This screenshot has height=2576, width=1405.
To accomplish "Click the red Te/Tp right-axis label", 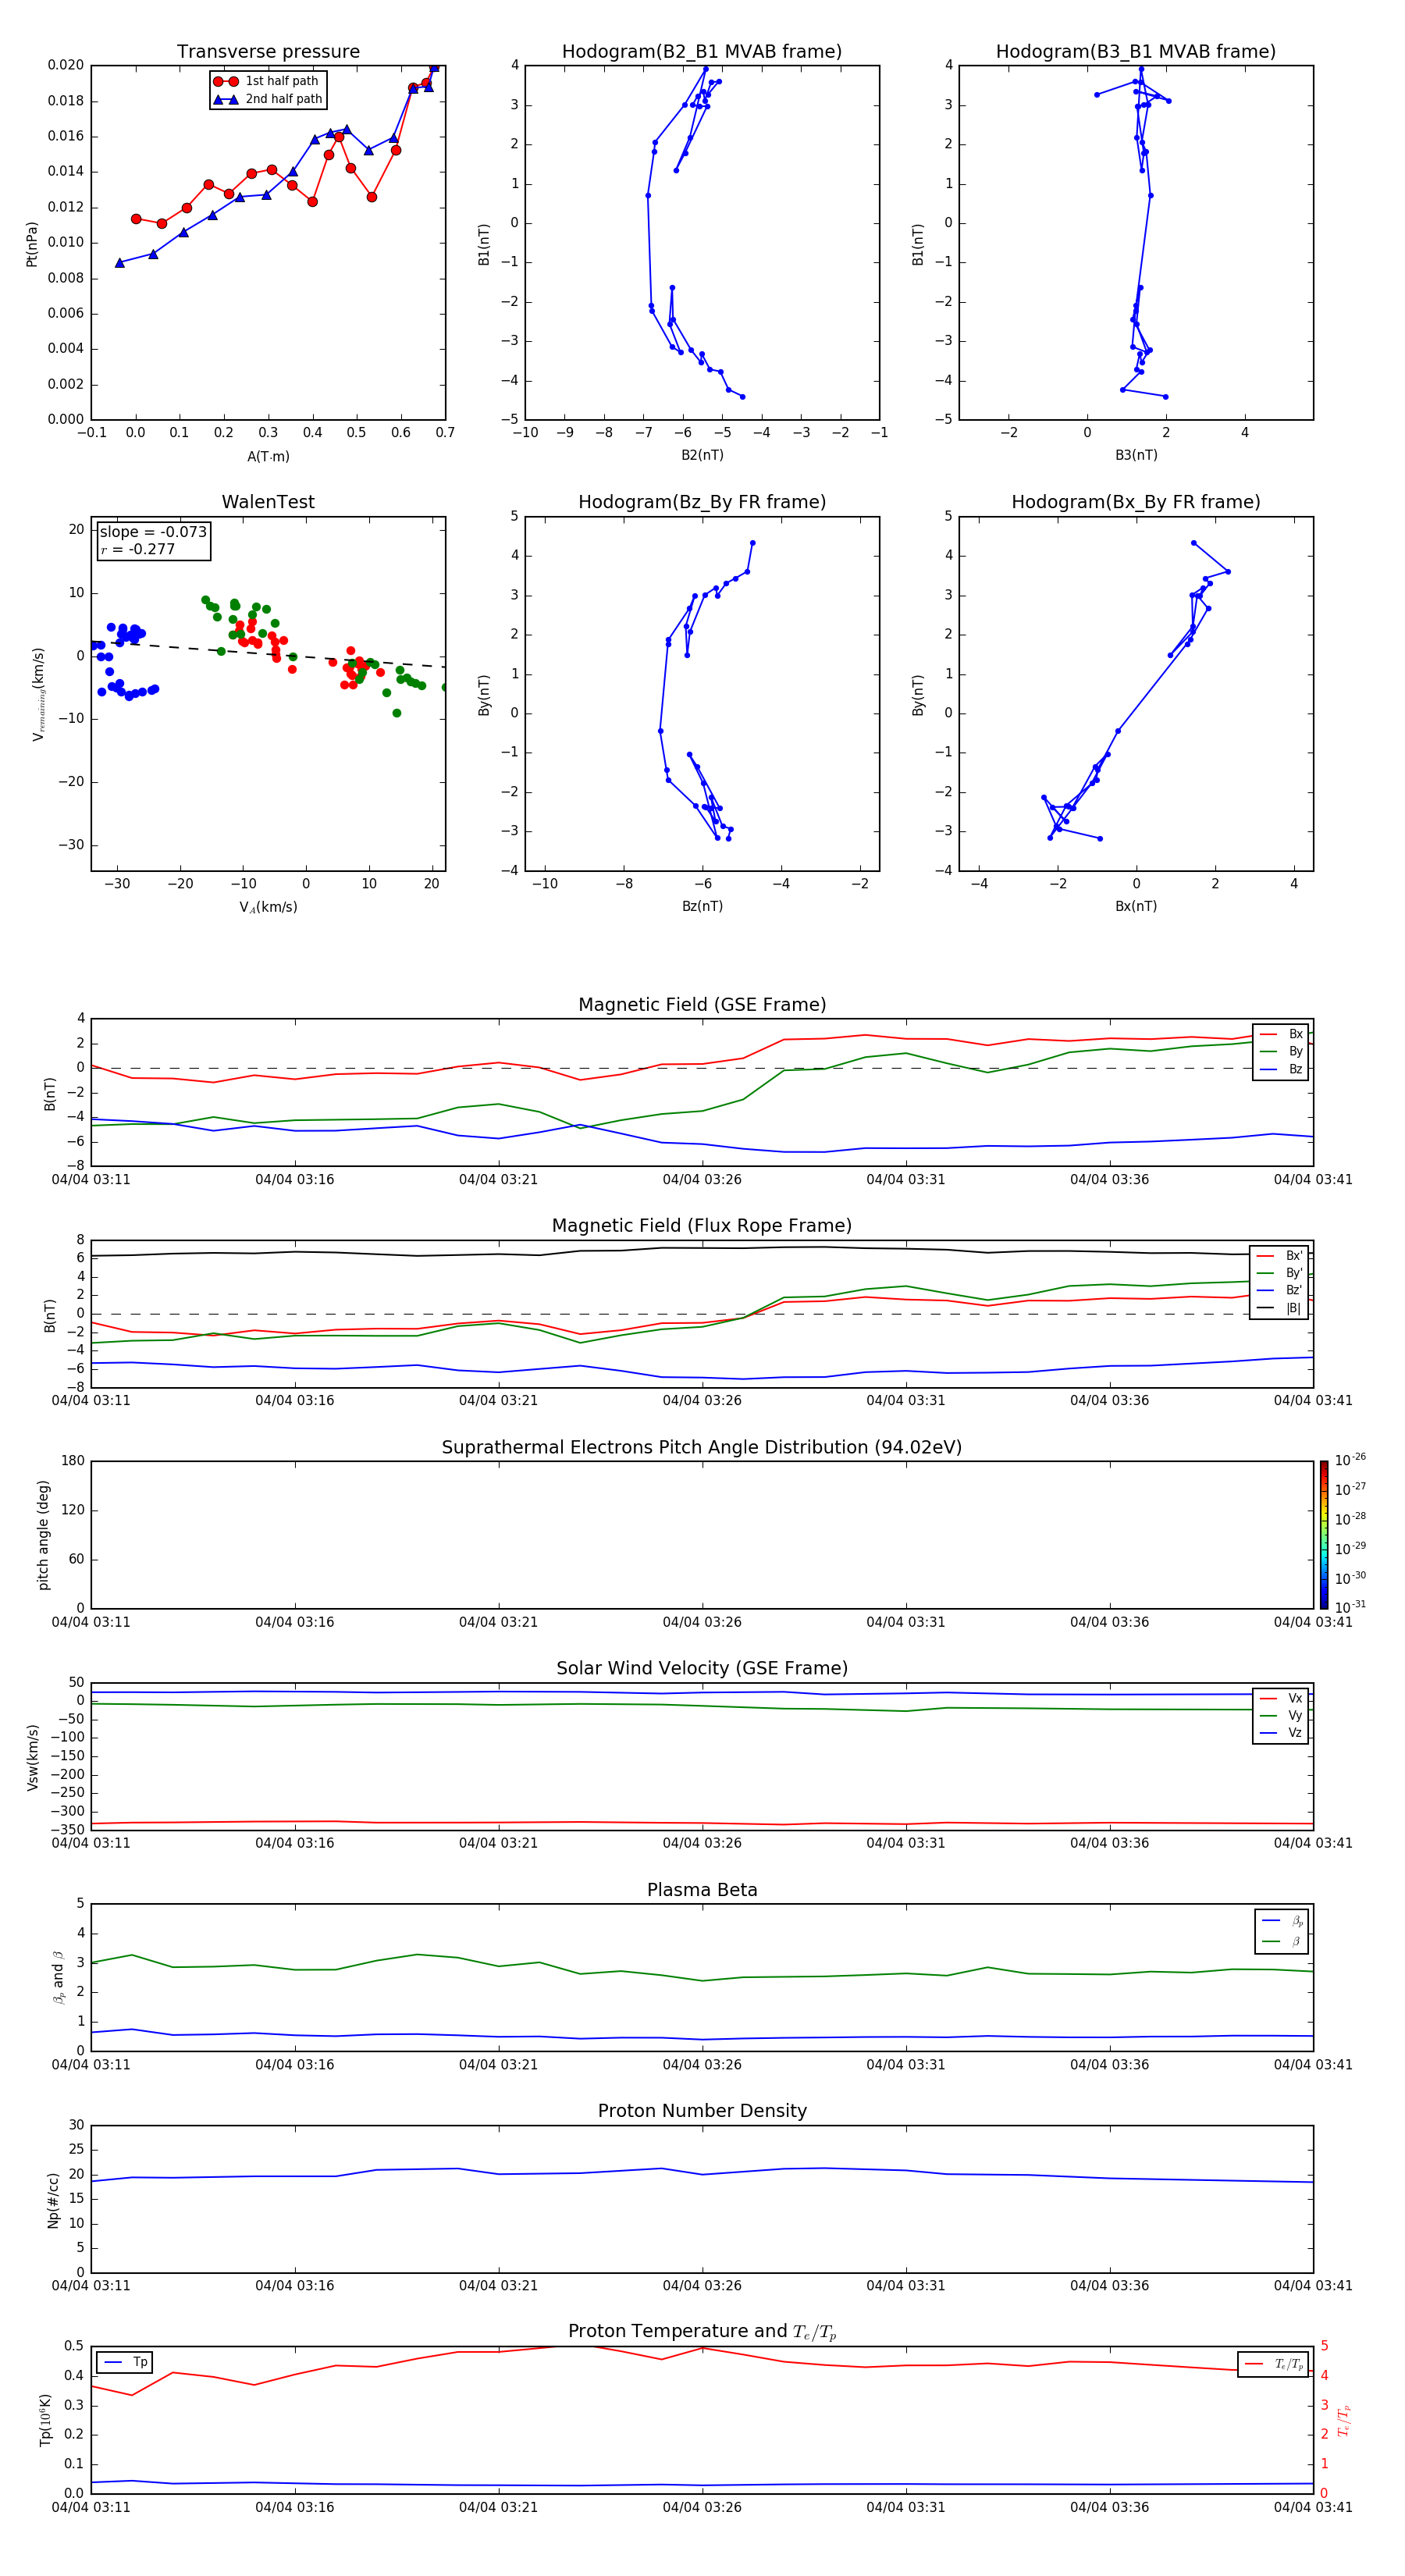I will (x=1344, y=2420).
